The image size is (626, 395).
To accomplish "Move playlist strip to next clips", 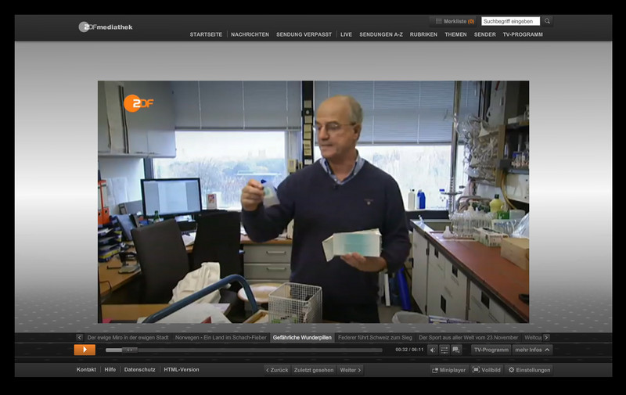I will pos(546,338).
